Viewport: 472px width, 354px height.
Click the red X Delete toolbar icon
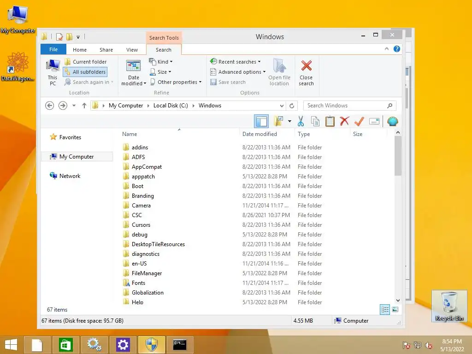[x=344, y=121]
